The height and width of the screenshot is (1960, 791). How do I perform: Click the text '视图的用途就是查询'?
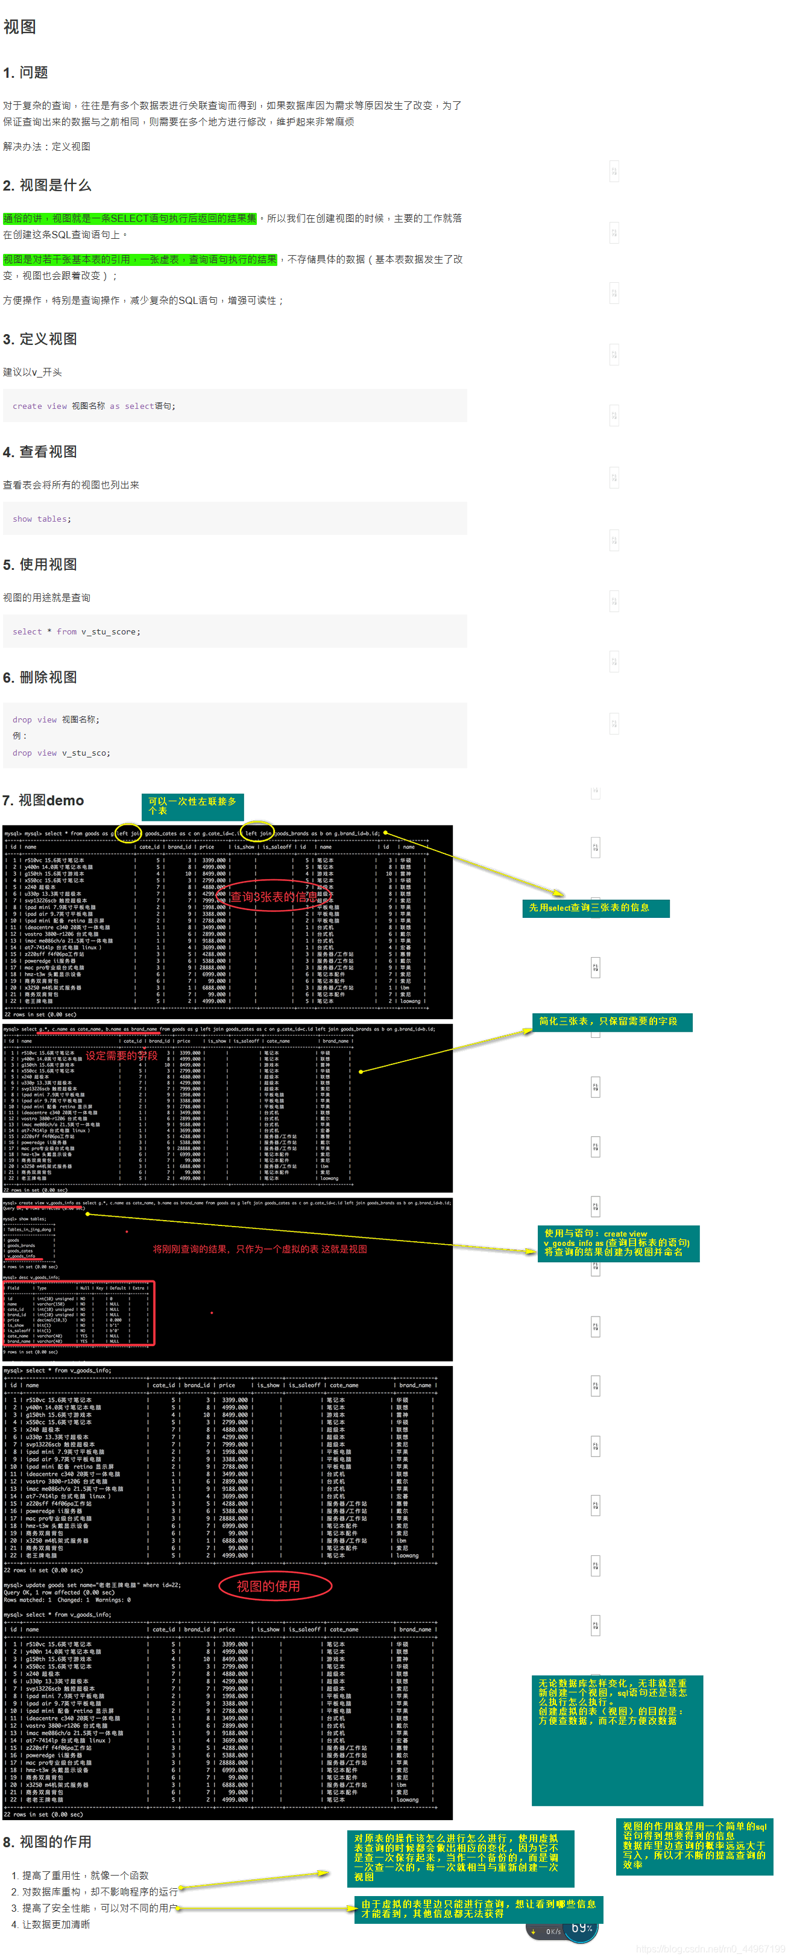tap(46, 597)
